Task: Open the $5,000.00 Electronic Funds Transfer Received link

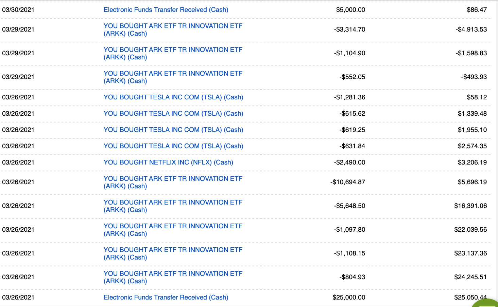Action: 166,10
